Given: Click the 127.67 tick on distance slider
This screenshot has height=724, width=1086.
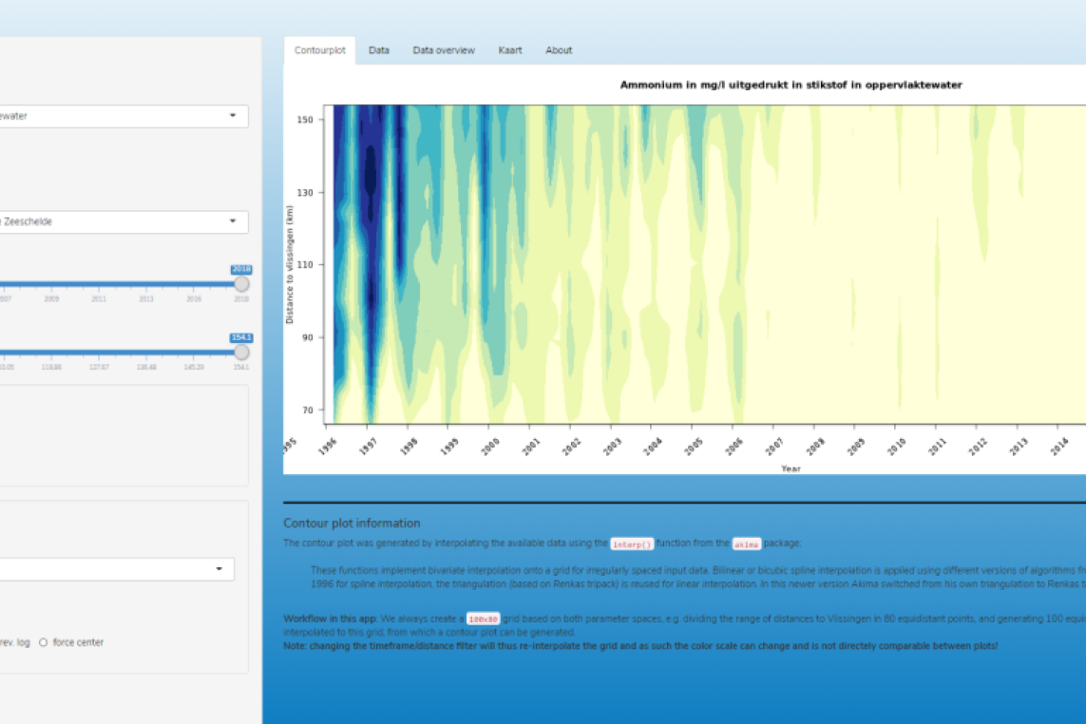Looking at the screenshot, I should coord(99,367).
